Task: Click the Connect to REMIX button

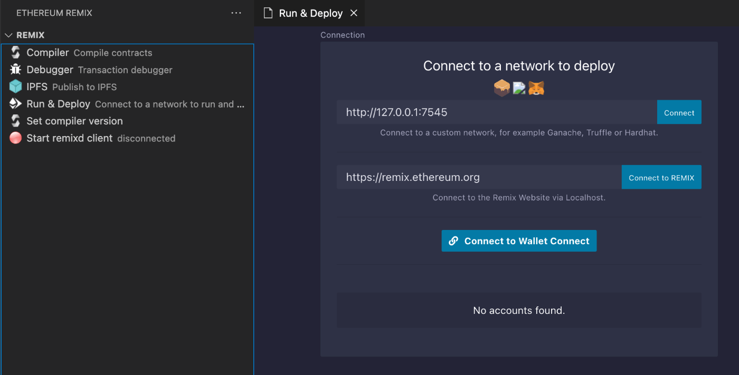Action: [661, 177]
